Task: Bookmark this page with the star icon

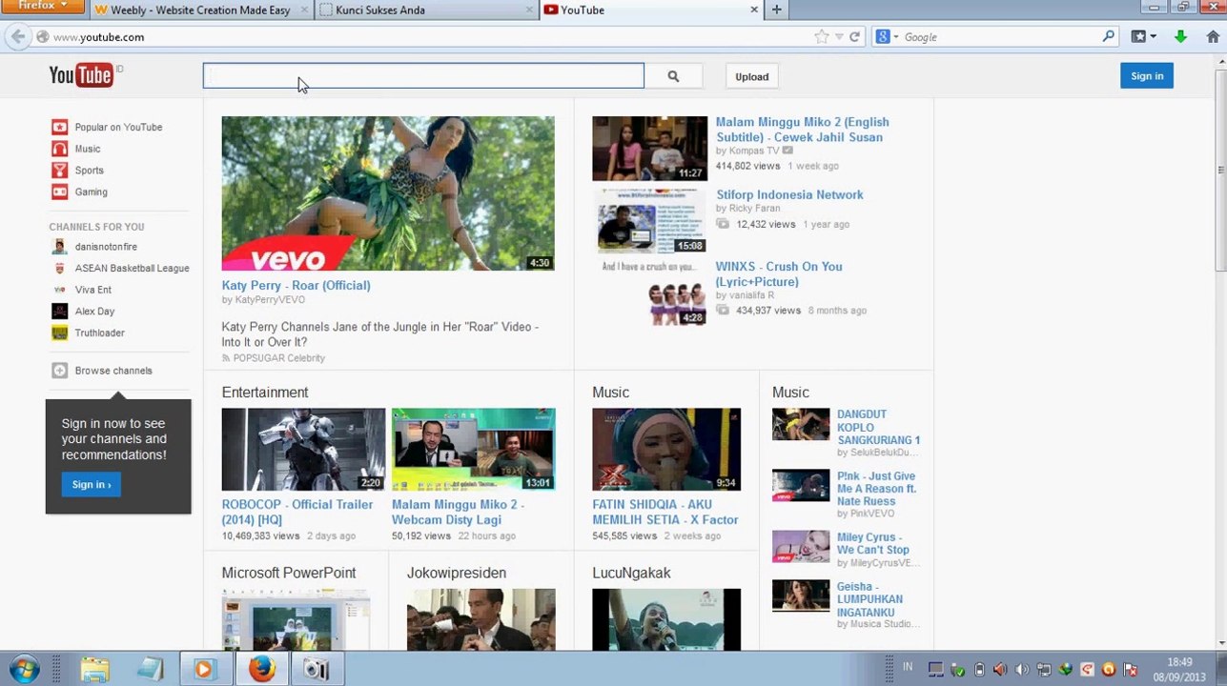Action: pos(822,37)
